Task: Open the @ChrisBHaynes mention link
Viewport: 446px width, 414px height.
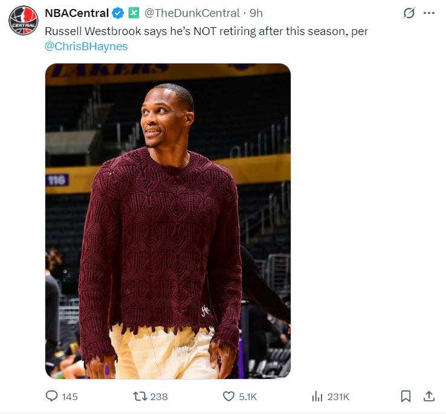Action: tap(86, 46)
